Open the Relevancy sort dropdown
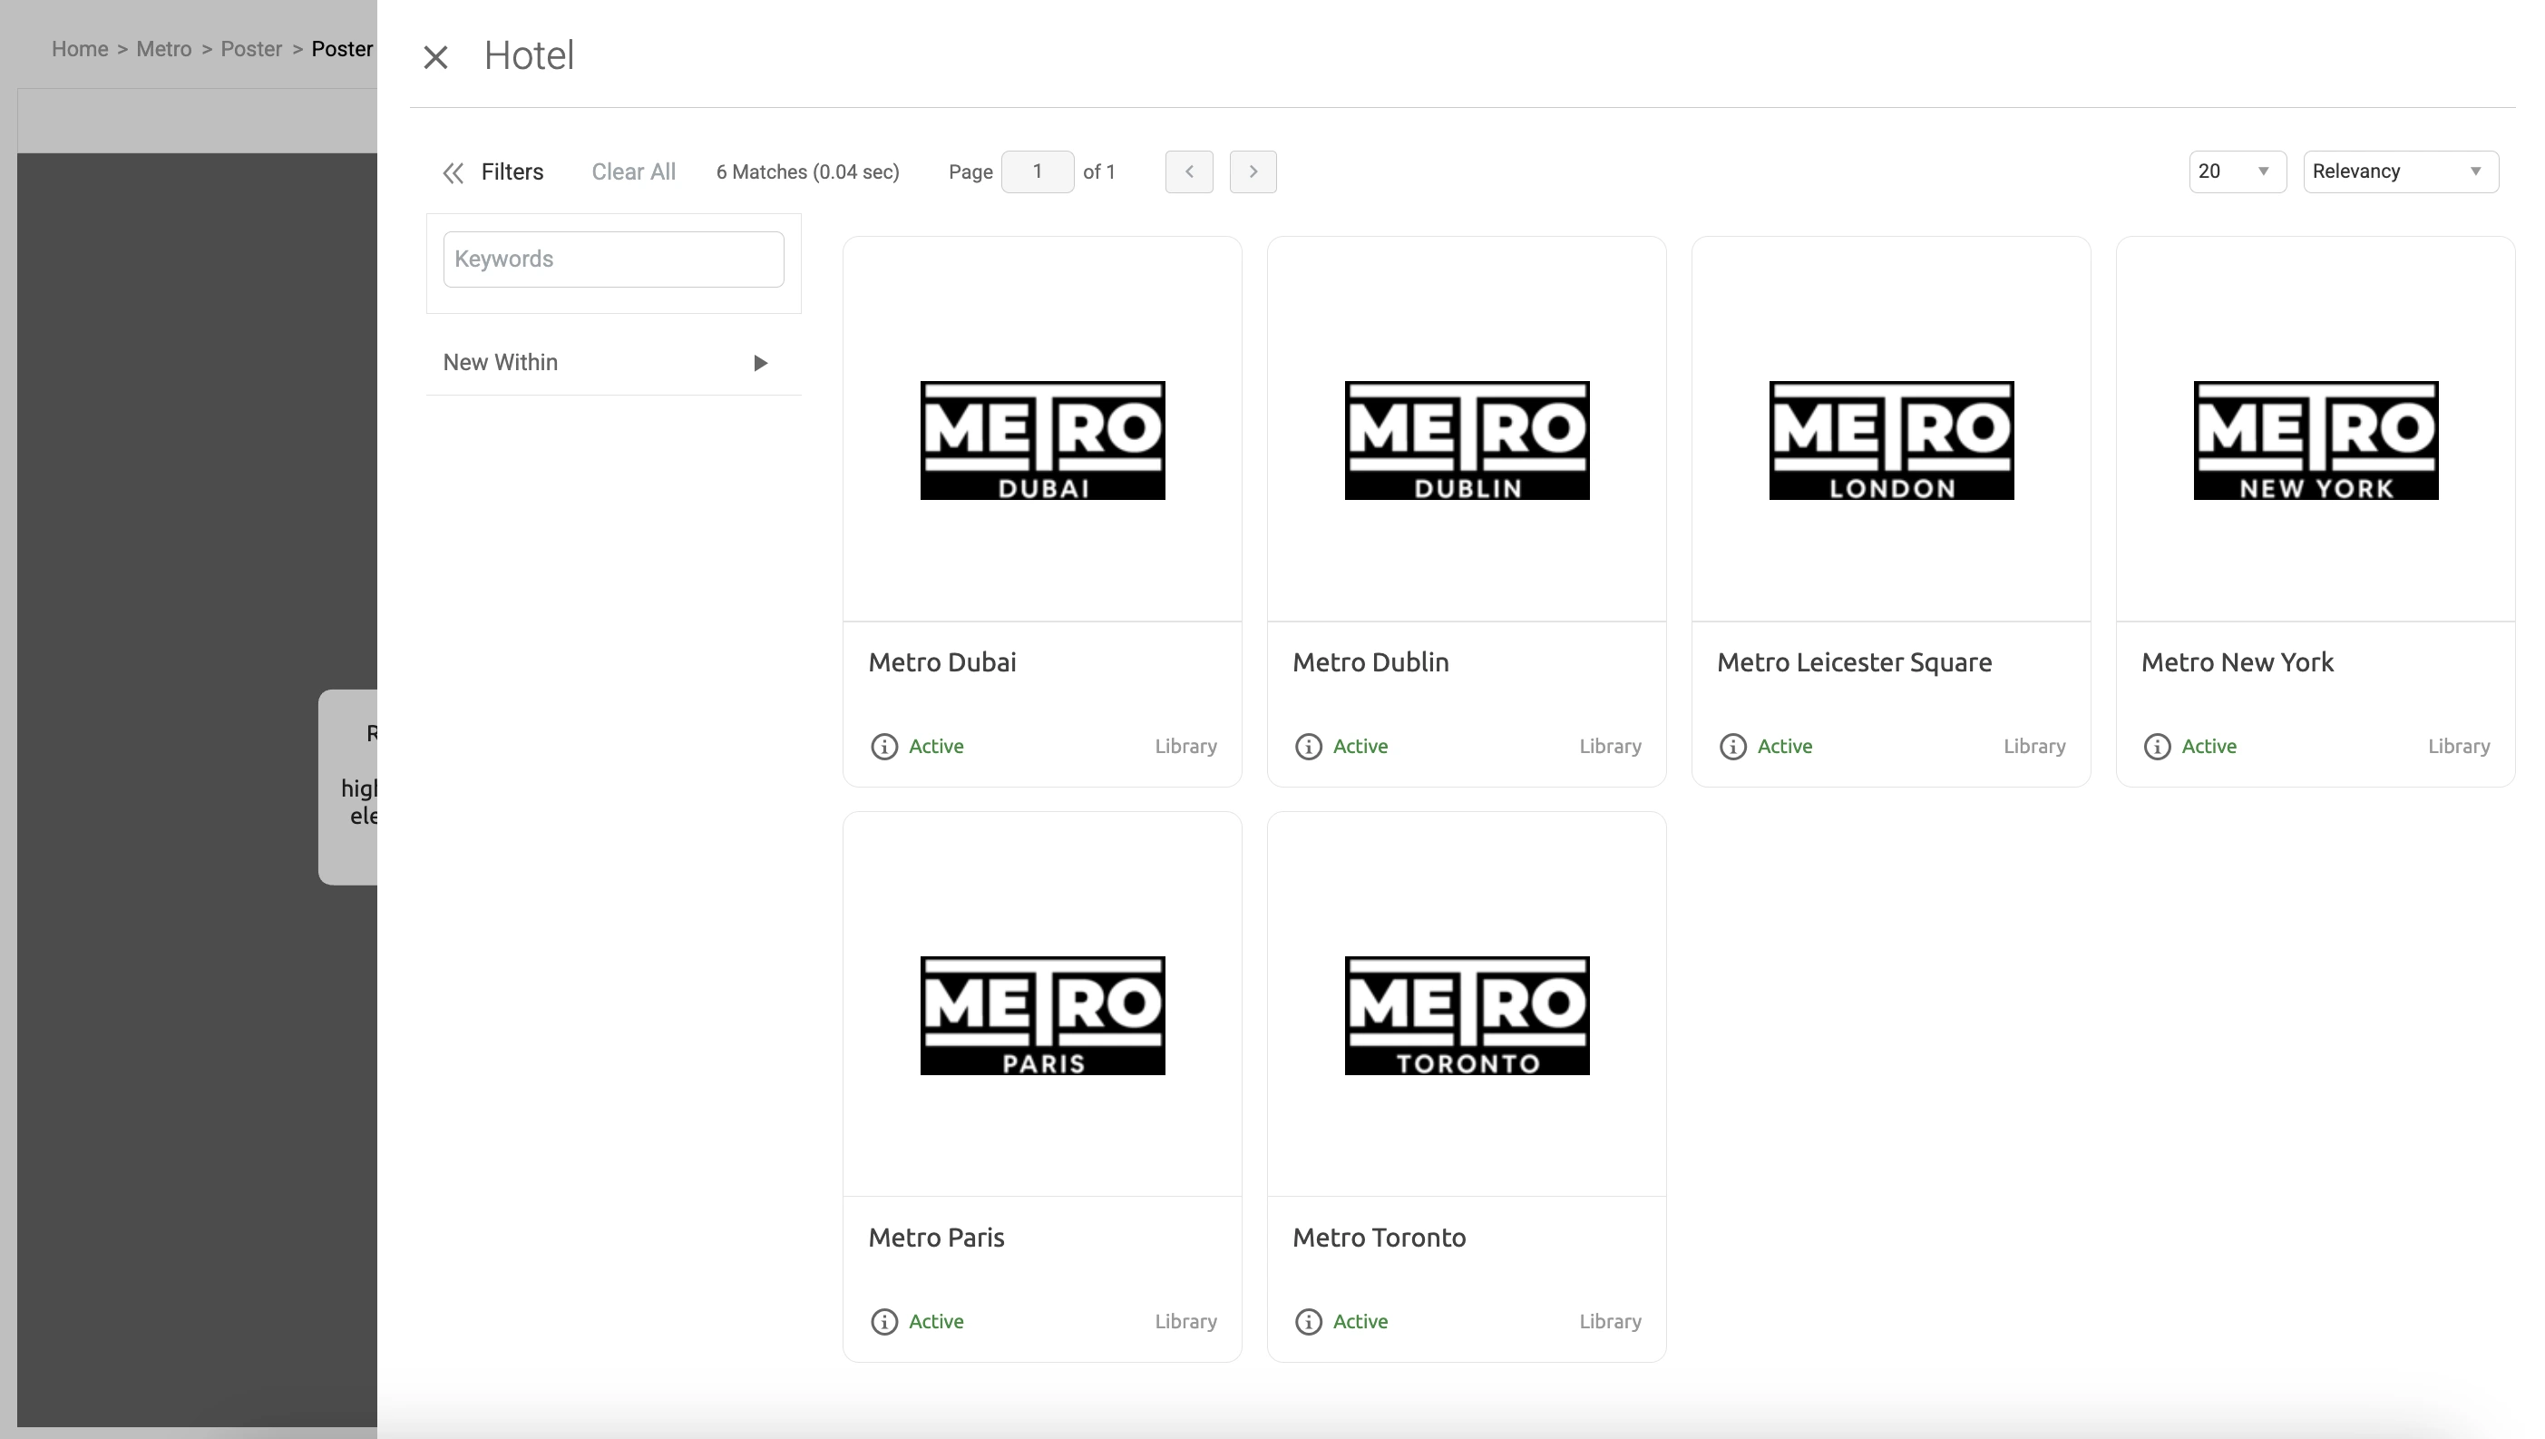2545x1439 pixels. click(x=2401, y=172)
